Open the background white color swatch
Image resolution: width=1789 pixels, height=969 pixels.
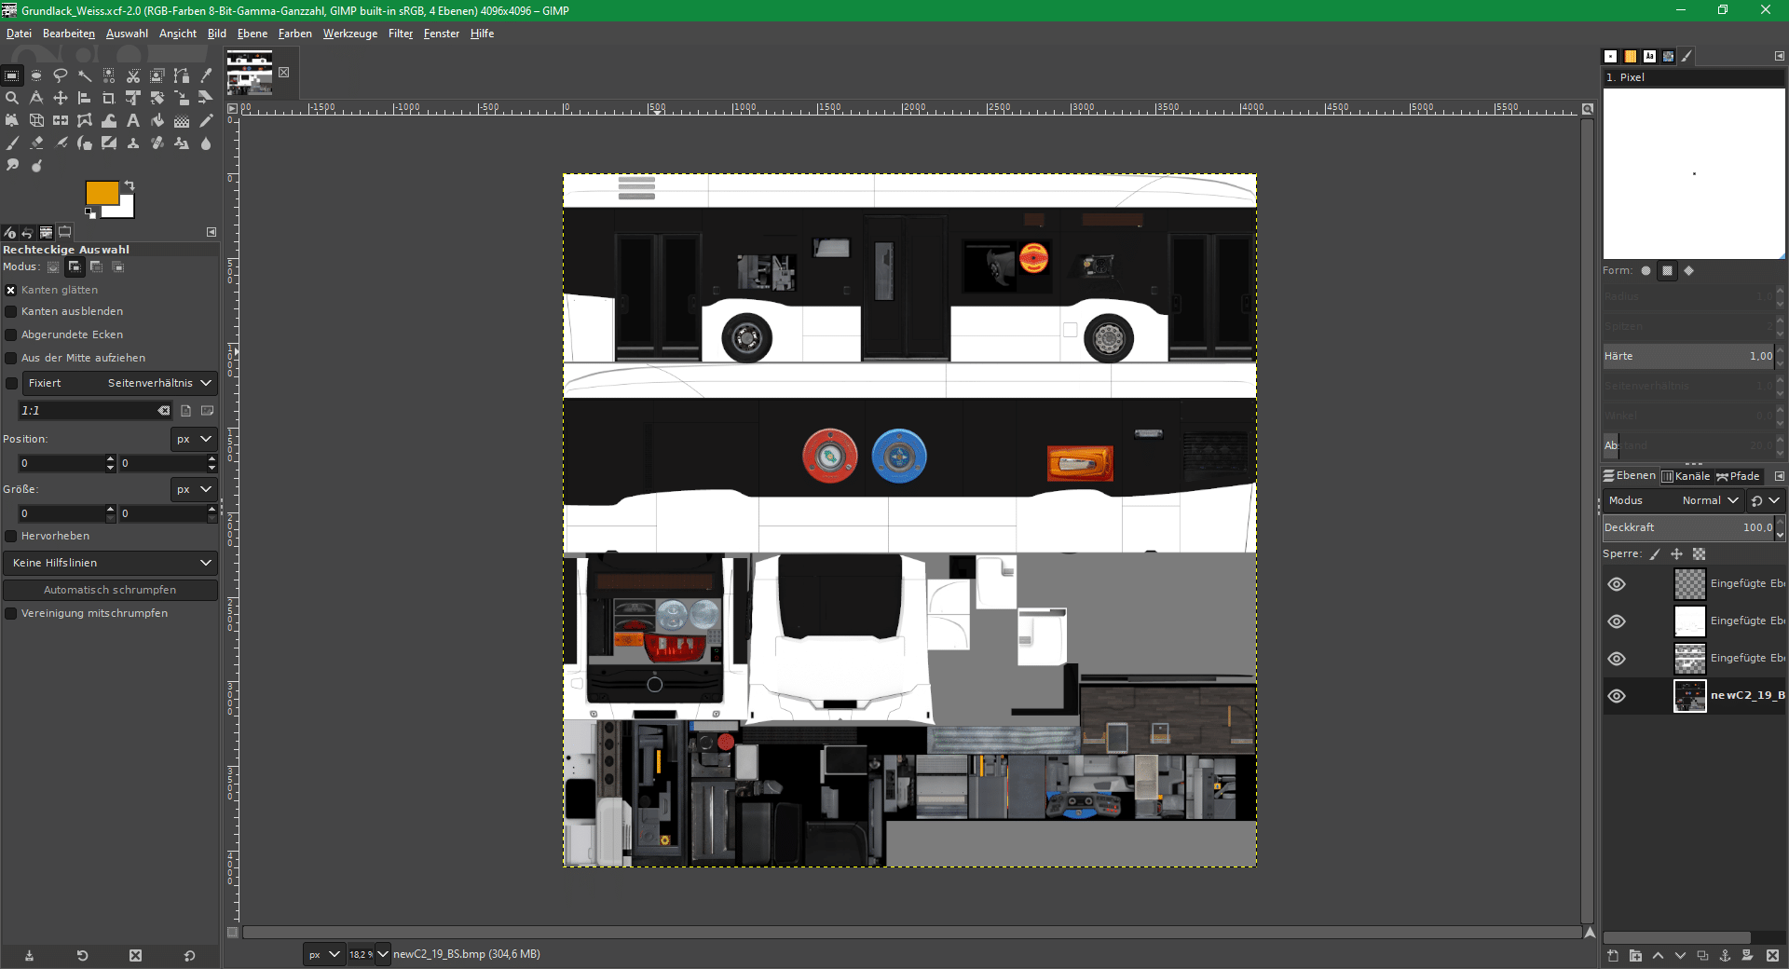(126, 210)
